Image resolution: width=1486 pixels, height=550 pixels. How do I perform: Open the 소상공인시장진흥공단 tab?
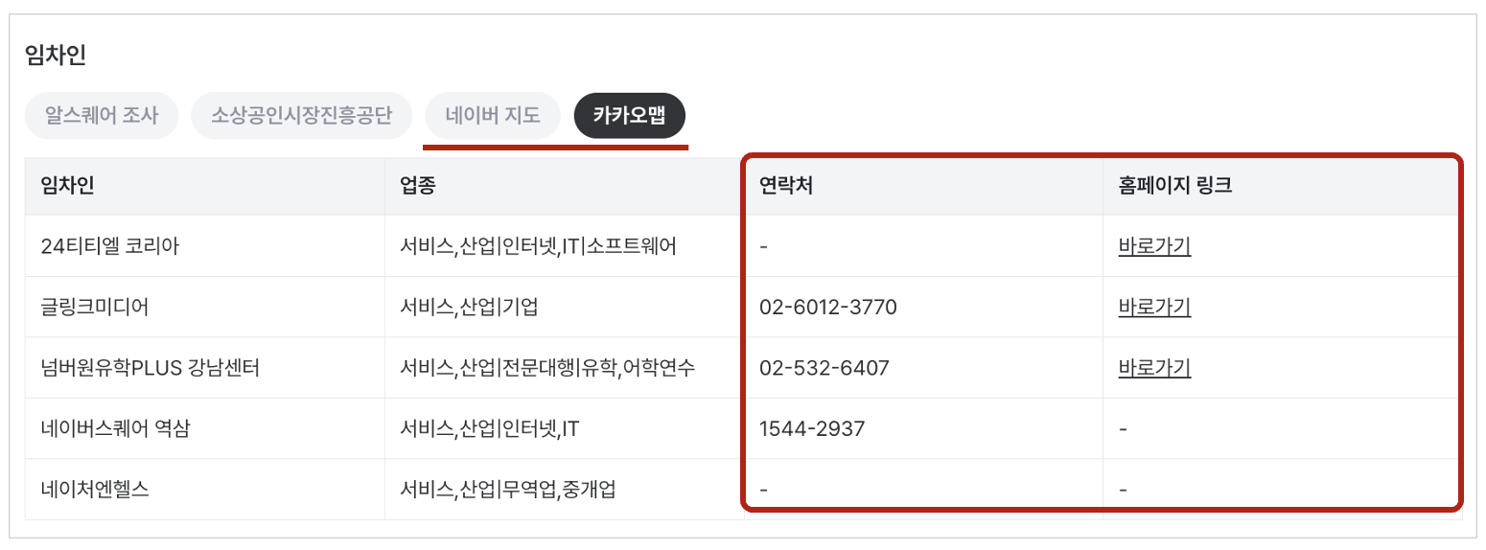point(302,117)
